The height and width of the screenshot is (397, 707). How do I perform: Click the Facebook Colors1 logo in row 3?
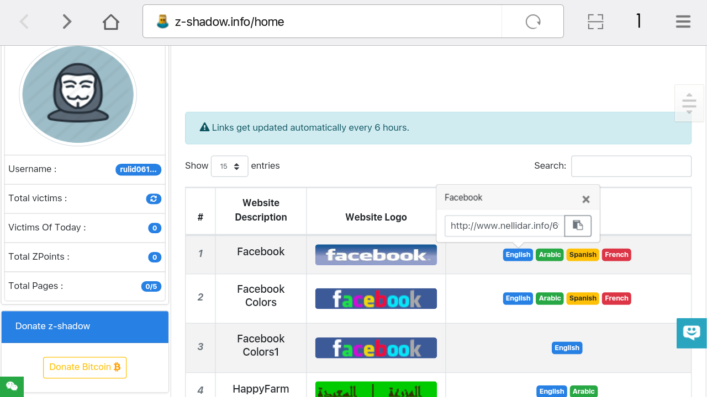coord(376,348)
